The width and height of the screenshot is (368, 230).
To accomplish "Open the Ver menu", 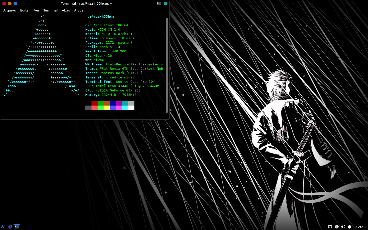I will point(37,10).
